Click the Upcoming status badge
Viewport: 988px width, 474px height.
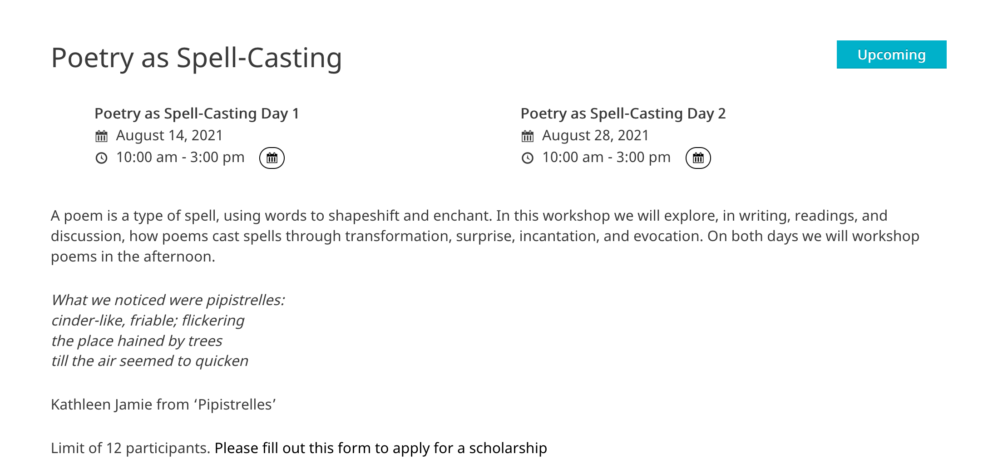point(891,55)
